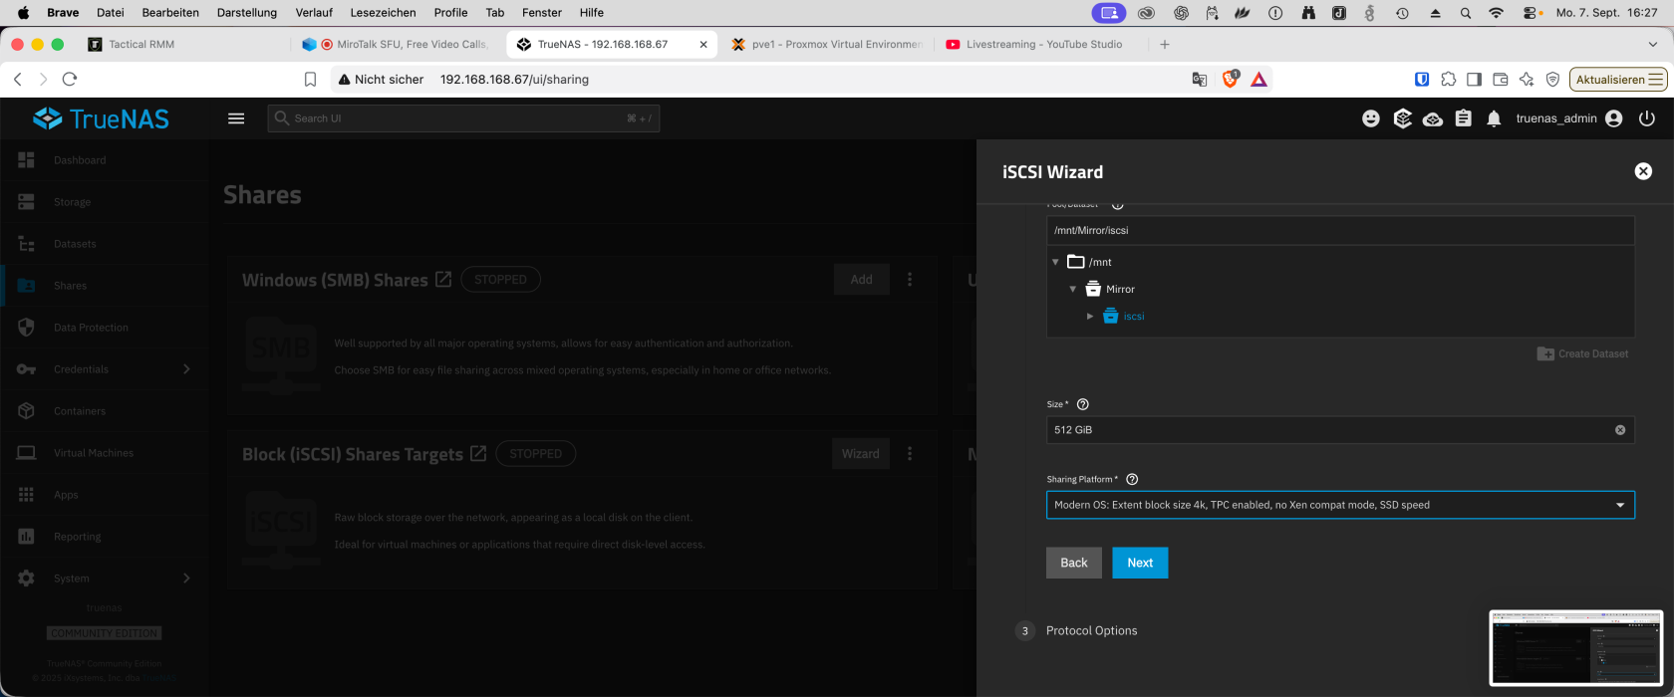Open the macOS Control Center icon
This screenshot has width=1674, height=697.
click(1533, 13)
